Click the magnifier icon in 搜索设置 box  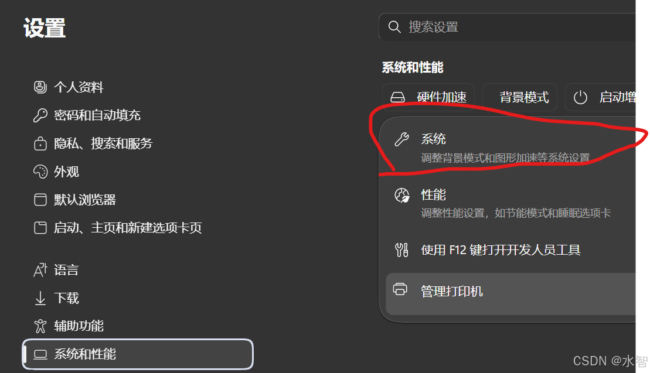coord(394,28)
